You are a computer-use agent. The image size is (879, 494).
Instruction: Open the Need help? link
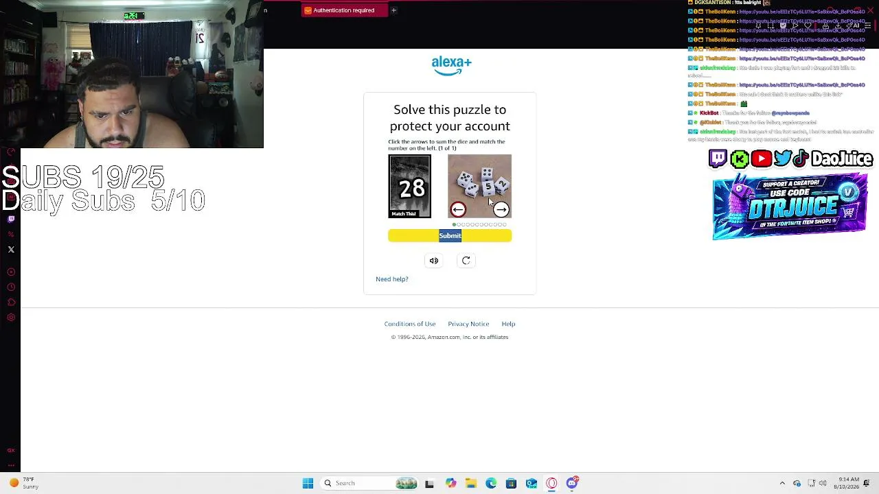pos(392,279)
